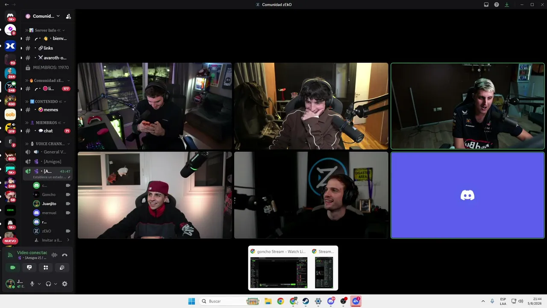The width and height of the screenshot is (547, 308).
Task: Open the memes text channel
Action: (x=47, y=110)
